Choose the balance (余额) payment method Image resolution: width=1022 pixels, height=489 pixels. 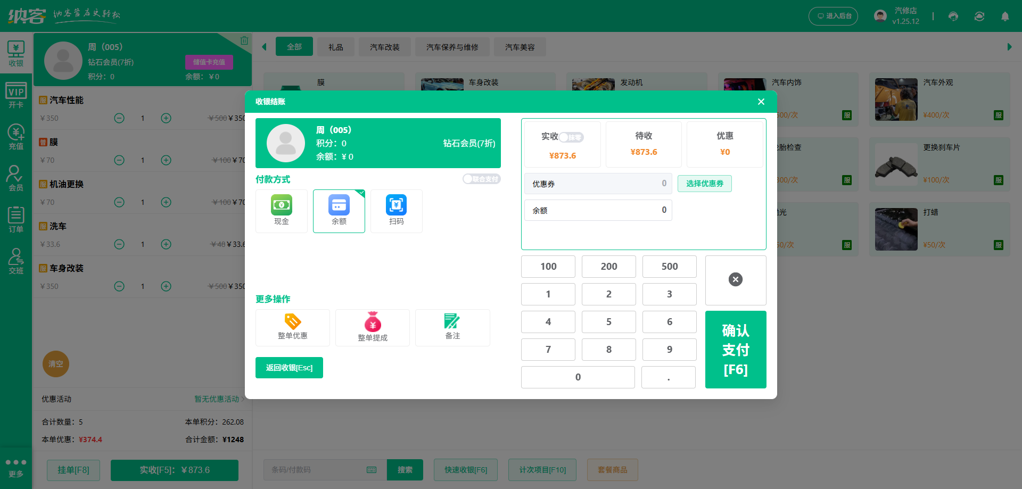(x=339, y=210)
